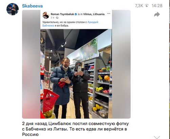Click the 7,3K view count
Image resolution: width=170 pixels, height=139 pixels.
pyautogui.click(x=139, y=6)
